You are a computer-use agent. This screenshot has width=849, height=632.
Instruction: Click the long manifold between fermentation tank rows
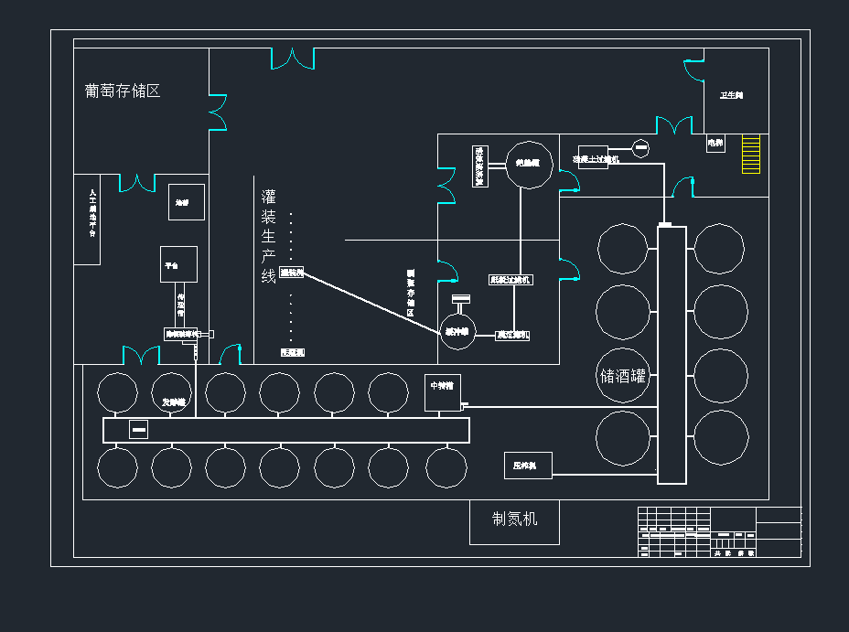point(286,430)
